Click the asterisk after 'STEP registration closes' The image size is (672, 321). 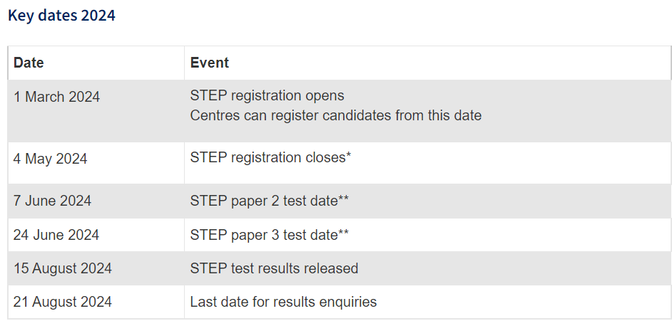point(349,157)
